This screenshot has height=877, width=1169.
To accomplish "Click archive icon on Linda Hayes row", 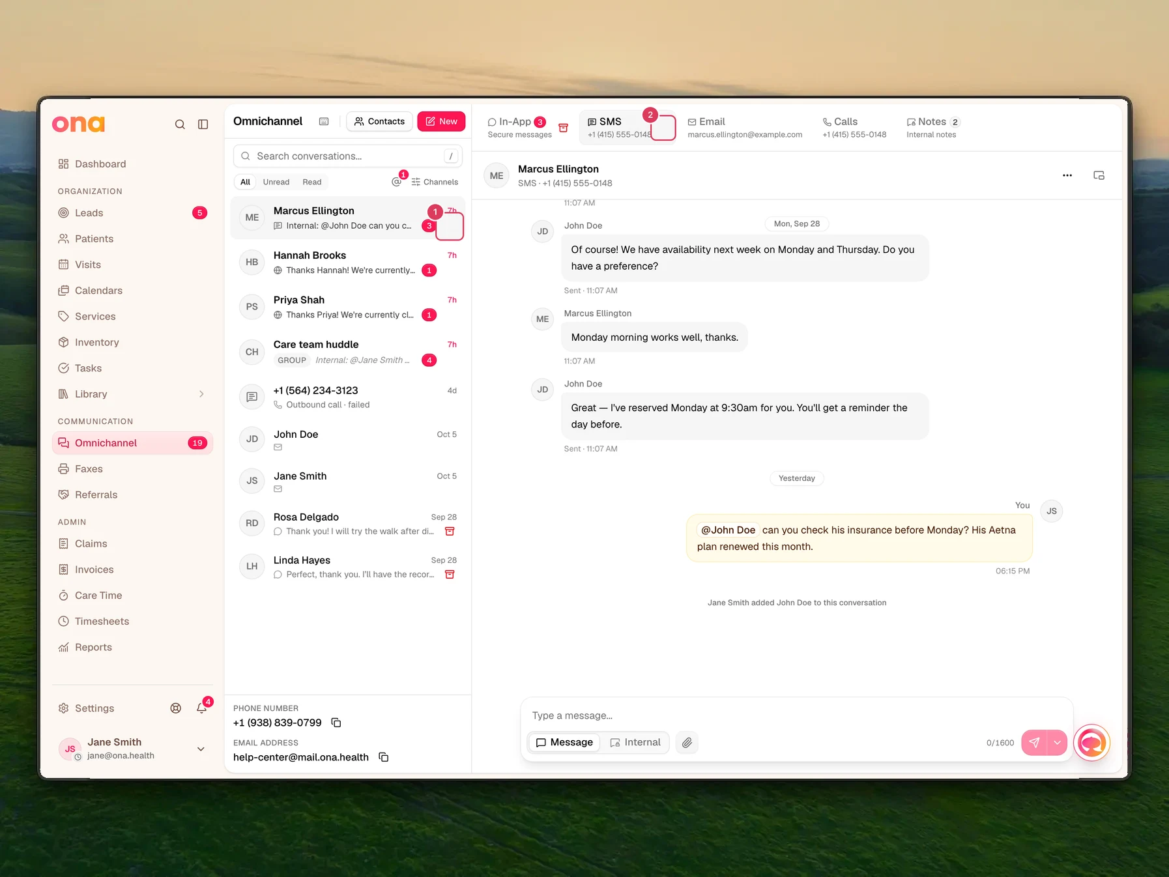I will tap(450, 574).
